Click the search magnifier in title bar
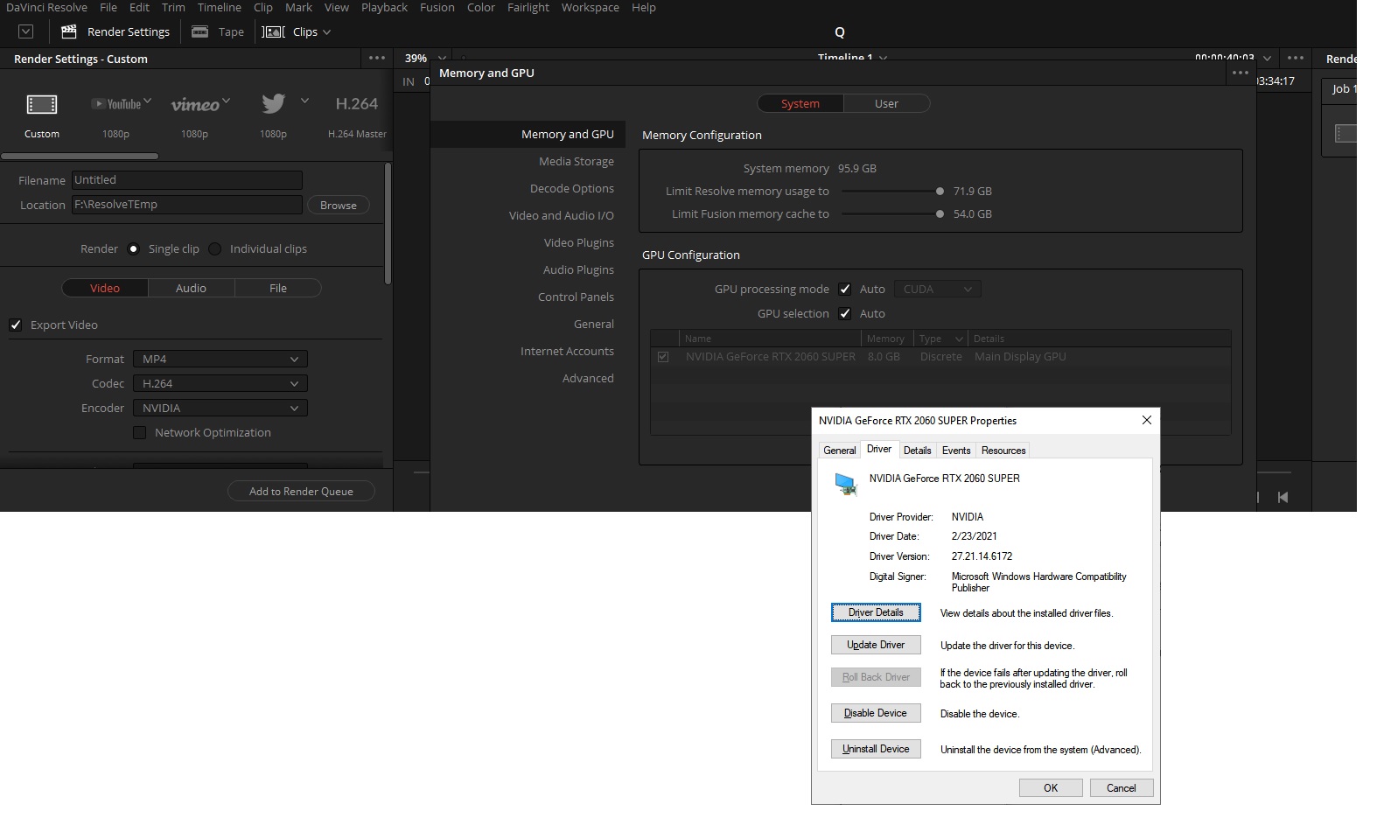The height and width of the screenshot is (818, 1398). pyautogui.click(x=840, y=32)
